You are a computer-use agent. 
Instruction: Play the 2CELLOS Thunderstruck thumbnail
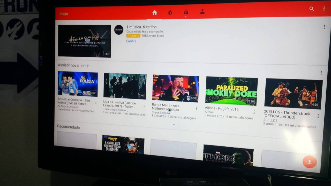pos(294,93)
